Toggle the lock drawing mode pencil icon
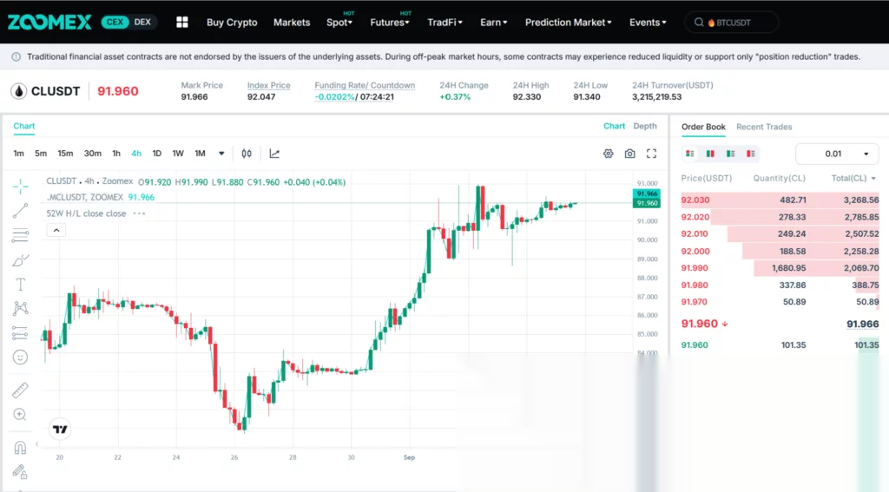This screenshot has width=889, height=492. tap(20, 471)
